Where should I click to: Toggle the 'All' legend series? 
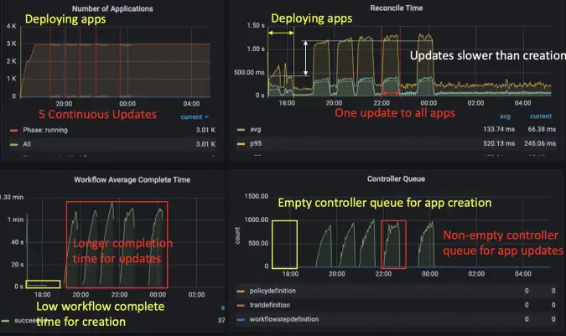(27, 144)
